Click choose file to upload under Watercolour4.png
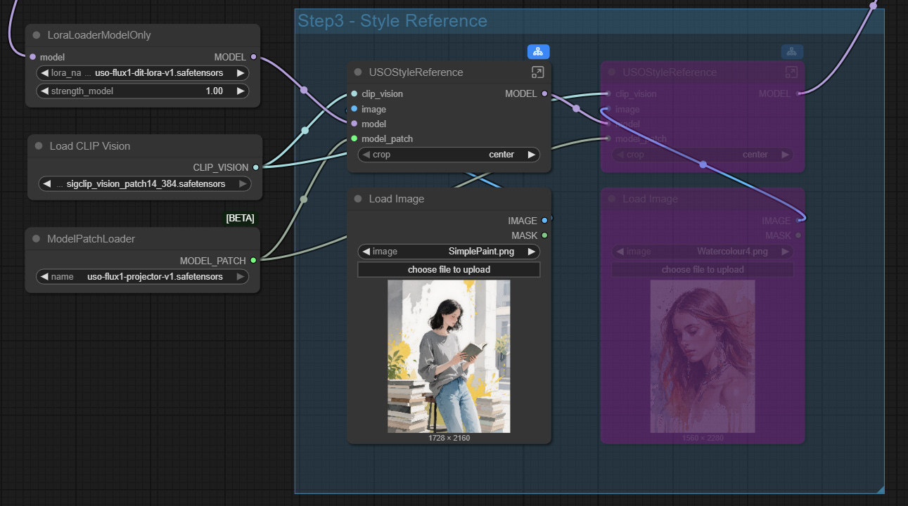Image resolution: width=908 pixels, height=506 pixels. [x=702, y=270]
